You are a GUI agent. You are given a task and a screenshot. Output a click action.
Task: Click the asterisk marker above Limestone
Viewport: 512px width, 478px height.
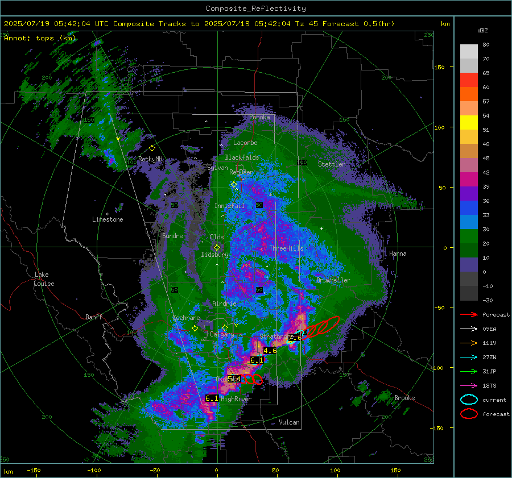click(x=108, y=214)
